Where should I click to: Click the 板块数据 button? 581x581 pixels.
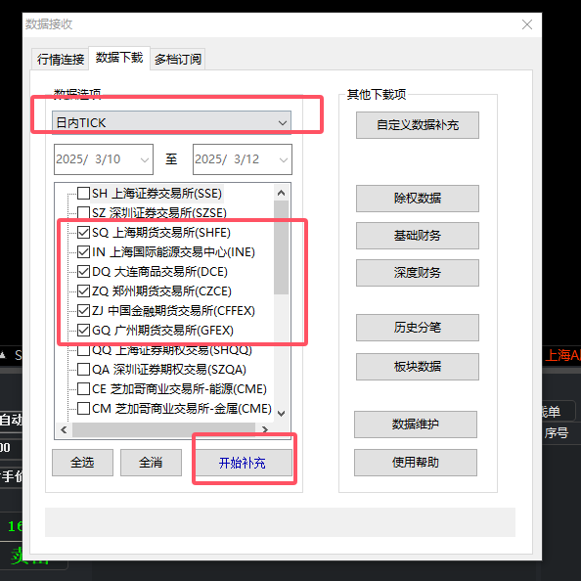click(x=418, y=367)
